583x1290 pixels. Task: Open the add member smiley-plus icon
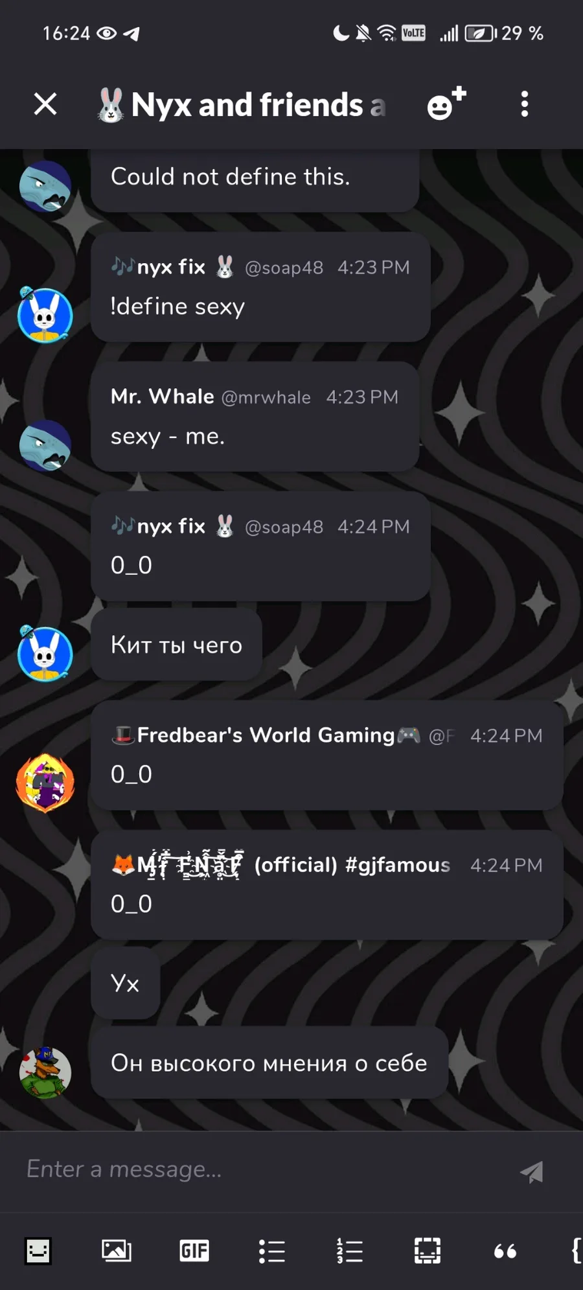446,104
